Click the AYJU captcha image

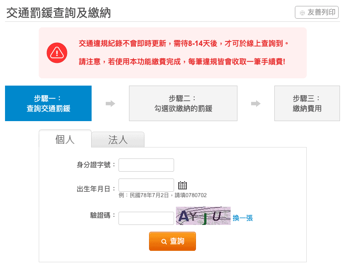point(203,216)
